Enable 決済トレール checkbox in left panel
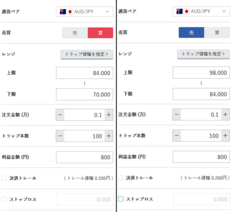The image size is (232, 212). [x=4, y=178]
